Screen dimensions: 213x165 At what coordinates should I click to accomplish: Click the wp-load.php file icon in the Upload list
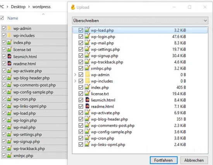[87, 30]
